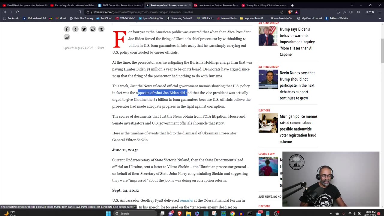Viewport: 384px width, 216px height.
Task: Share article on Parler icon
Action: 93,29
